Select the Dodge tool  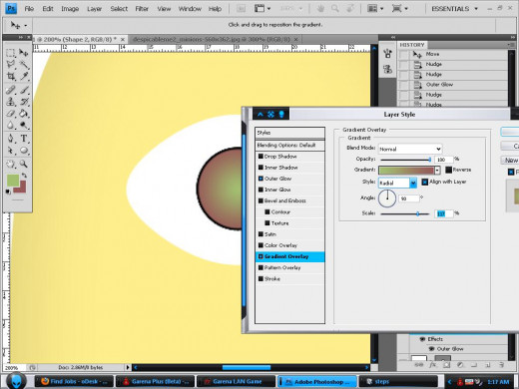click(24, 126)
